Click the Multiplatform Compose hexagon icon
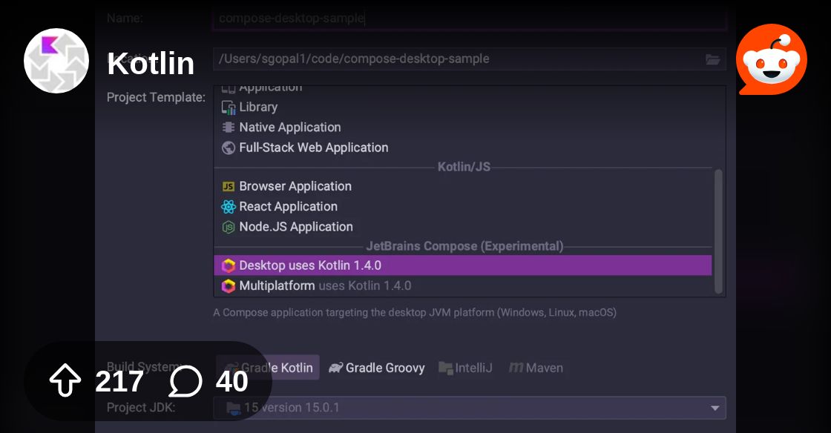Image resolution: width=831 pixels, height=433 pixels. click(x=229, y=286)
